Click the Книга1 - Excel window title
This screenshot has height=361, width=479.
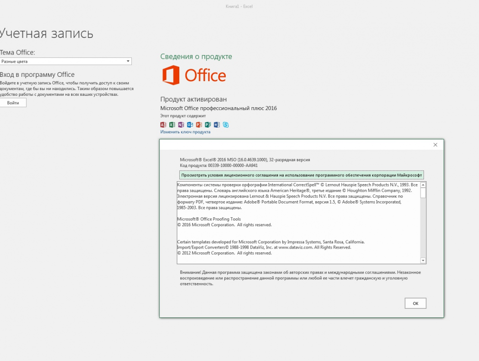[239, 7]
